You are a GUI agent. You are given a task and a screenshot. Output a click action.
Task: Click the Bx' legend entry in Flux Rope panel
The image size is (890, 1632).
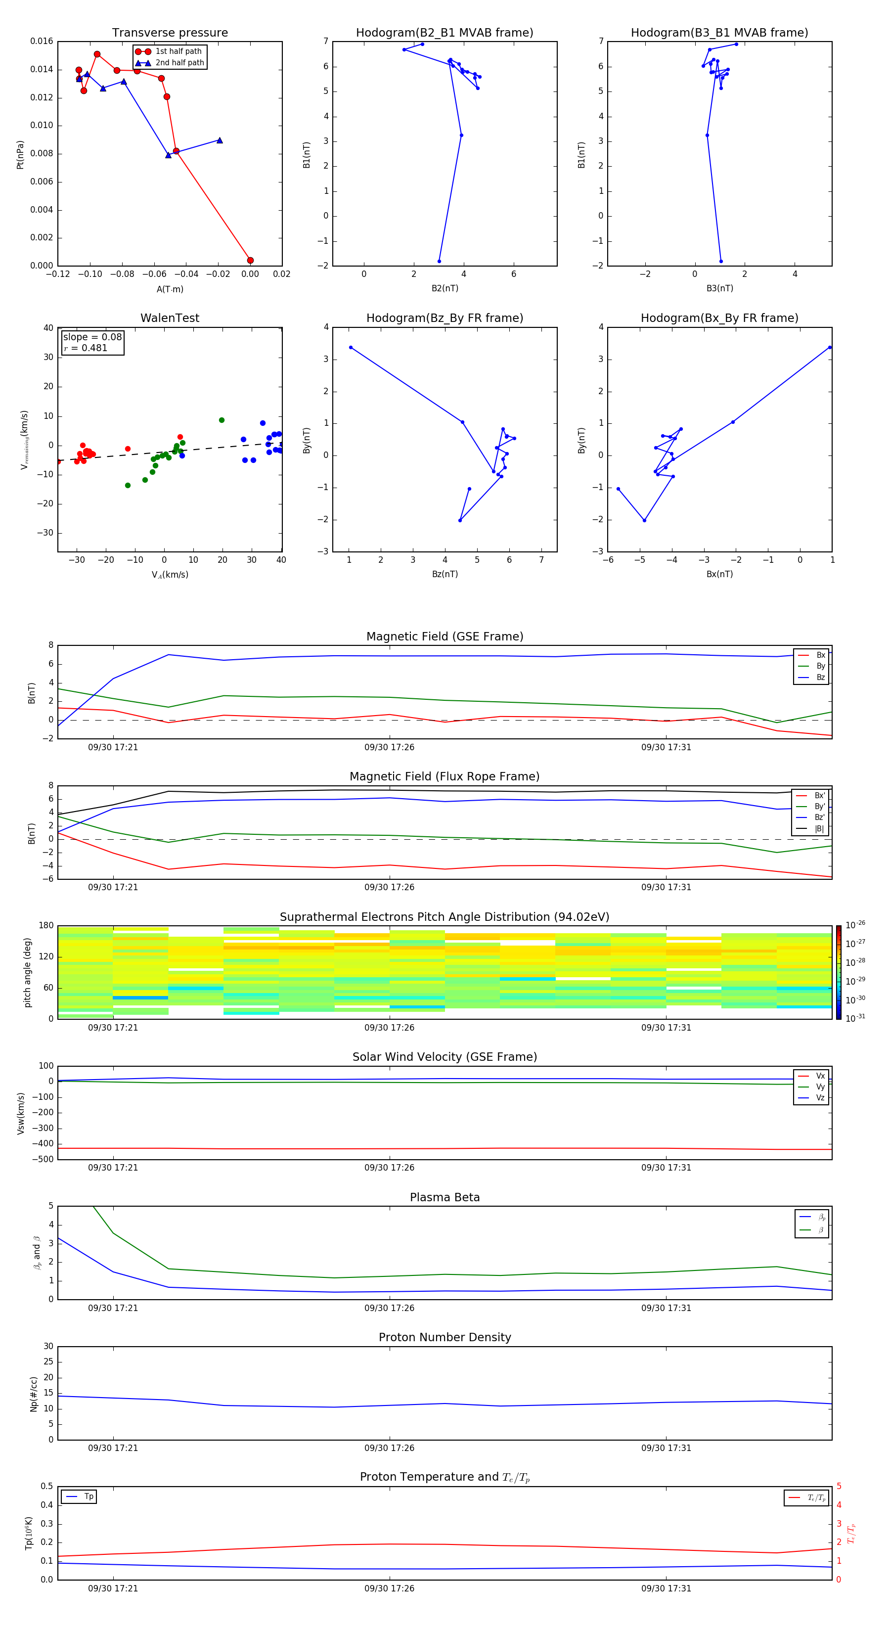coord(811,796)
